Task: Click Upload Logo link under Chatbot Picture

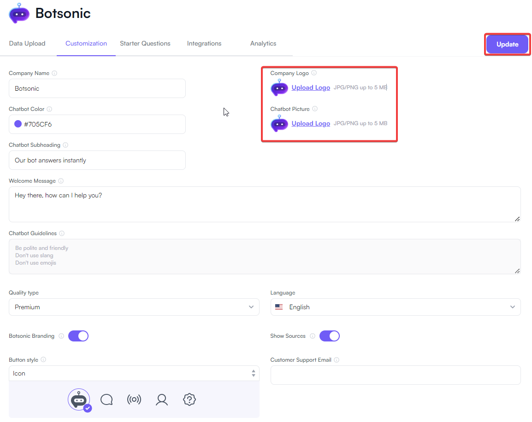Action: pos(311,124)
